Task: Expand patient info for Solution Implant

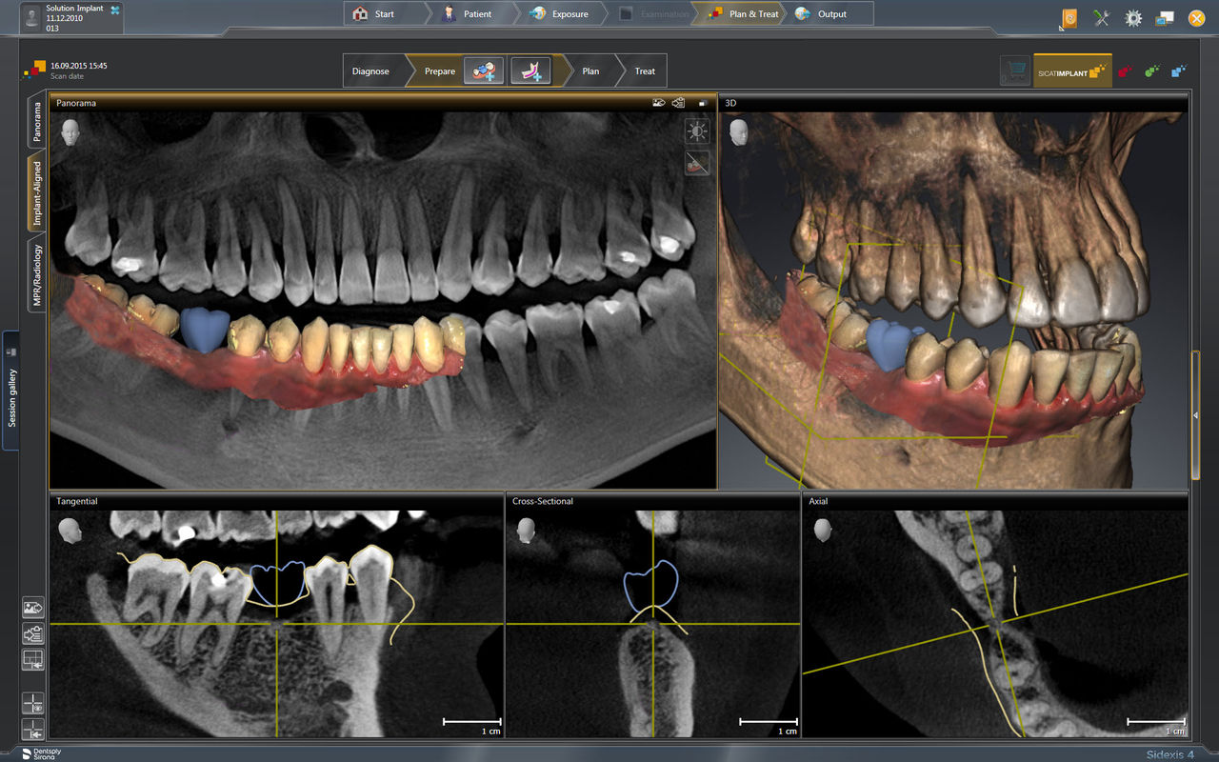Action: (115, 10)
